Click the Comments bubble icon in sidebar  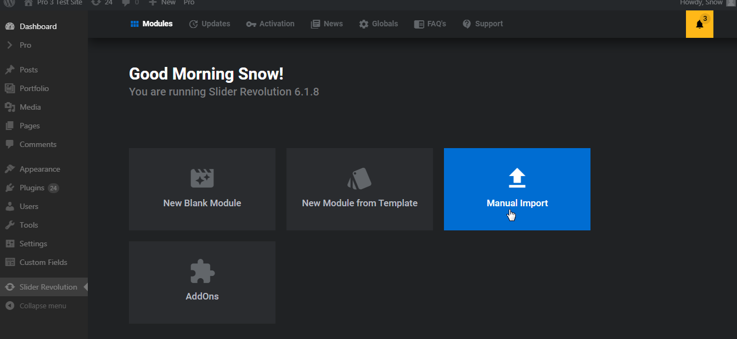tap(9, 144)
